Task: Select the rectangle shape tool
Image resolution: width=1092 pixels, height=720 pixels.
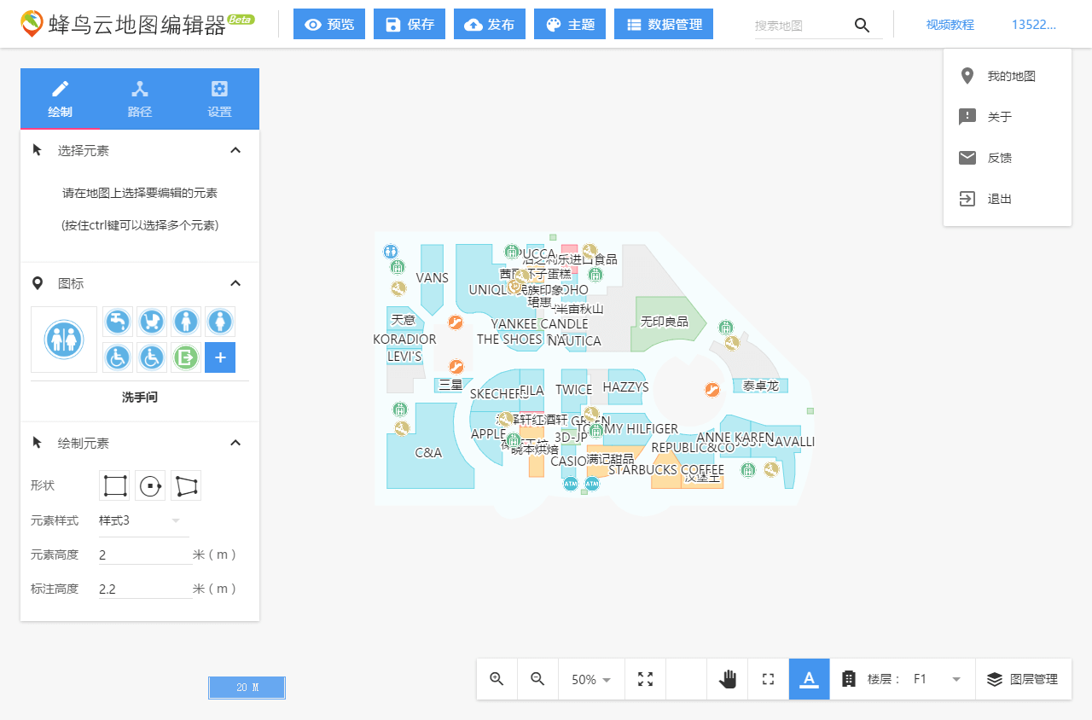Action: click(114, 485)
